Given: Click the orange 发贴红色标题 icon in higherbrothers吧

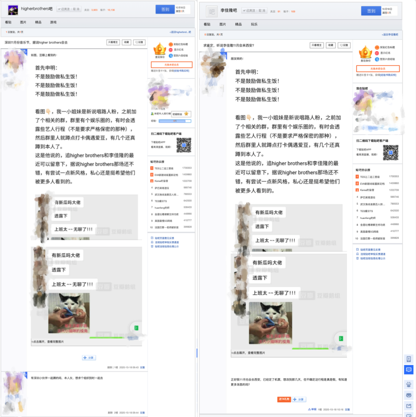Looking at the screenshot, I should (171, 44).
